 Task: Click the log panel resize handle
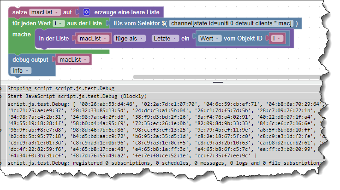pos(218,82)
